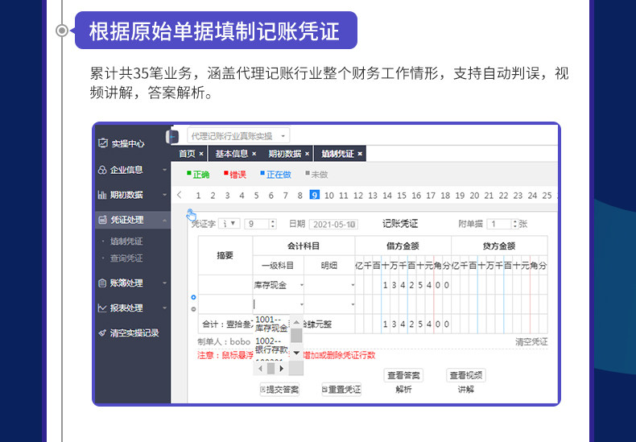
Task: Switch to the 填制凭证 tab
Action: (337, 154)
